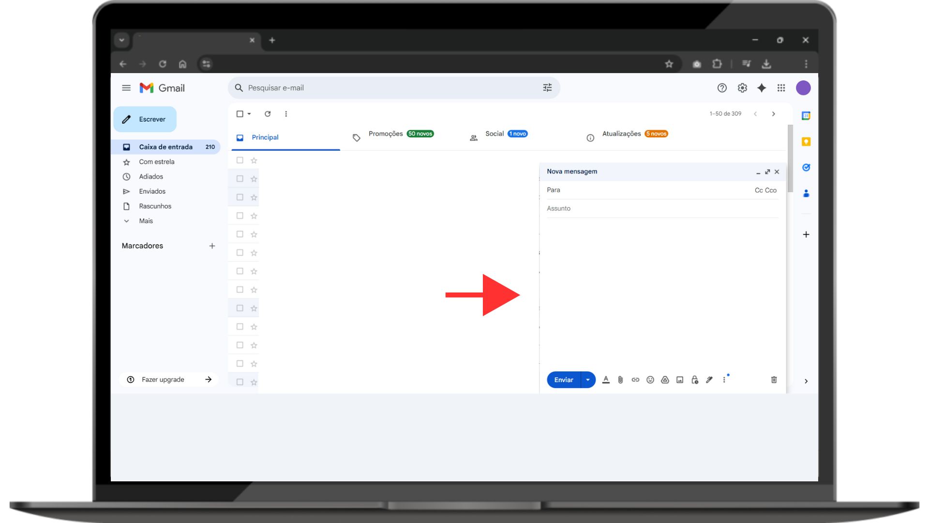Open the formatting options icon
This screenshot has width=929, height=523.
point(606,380)
